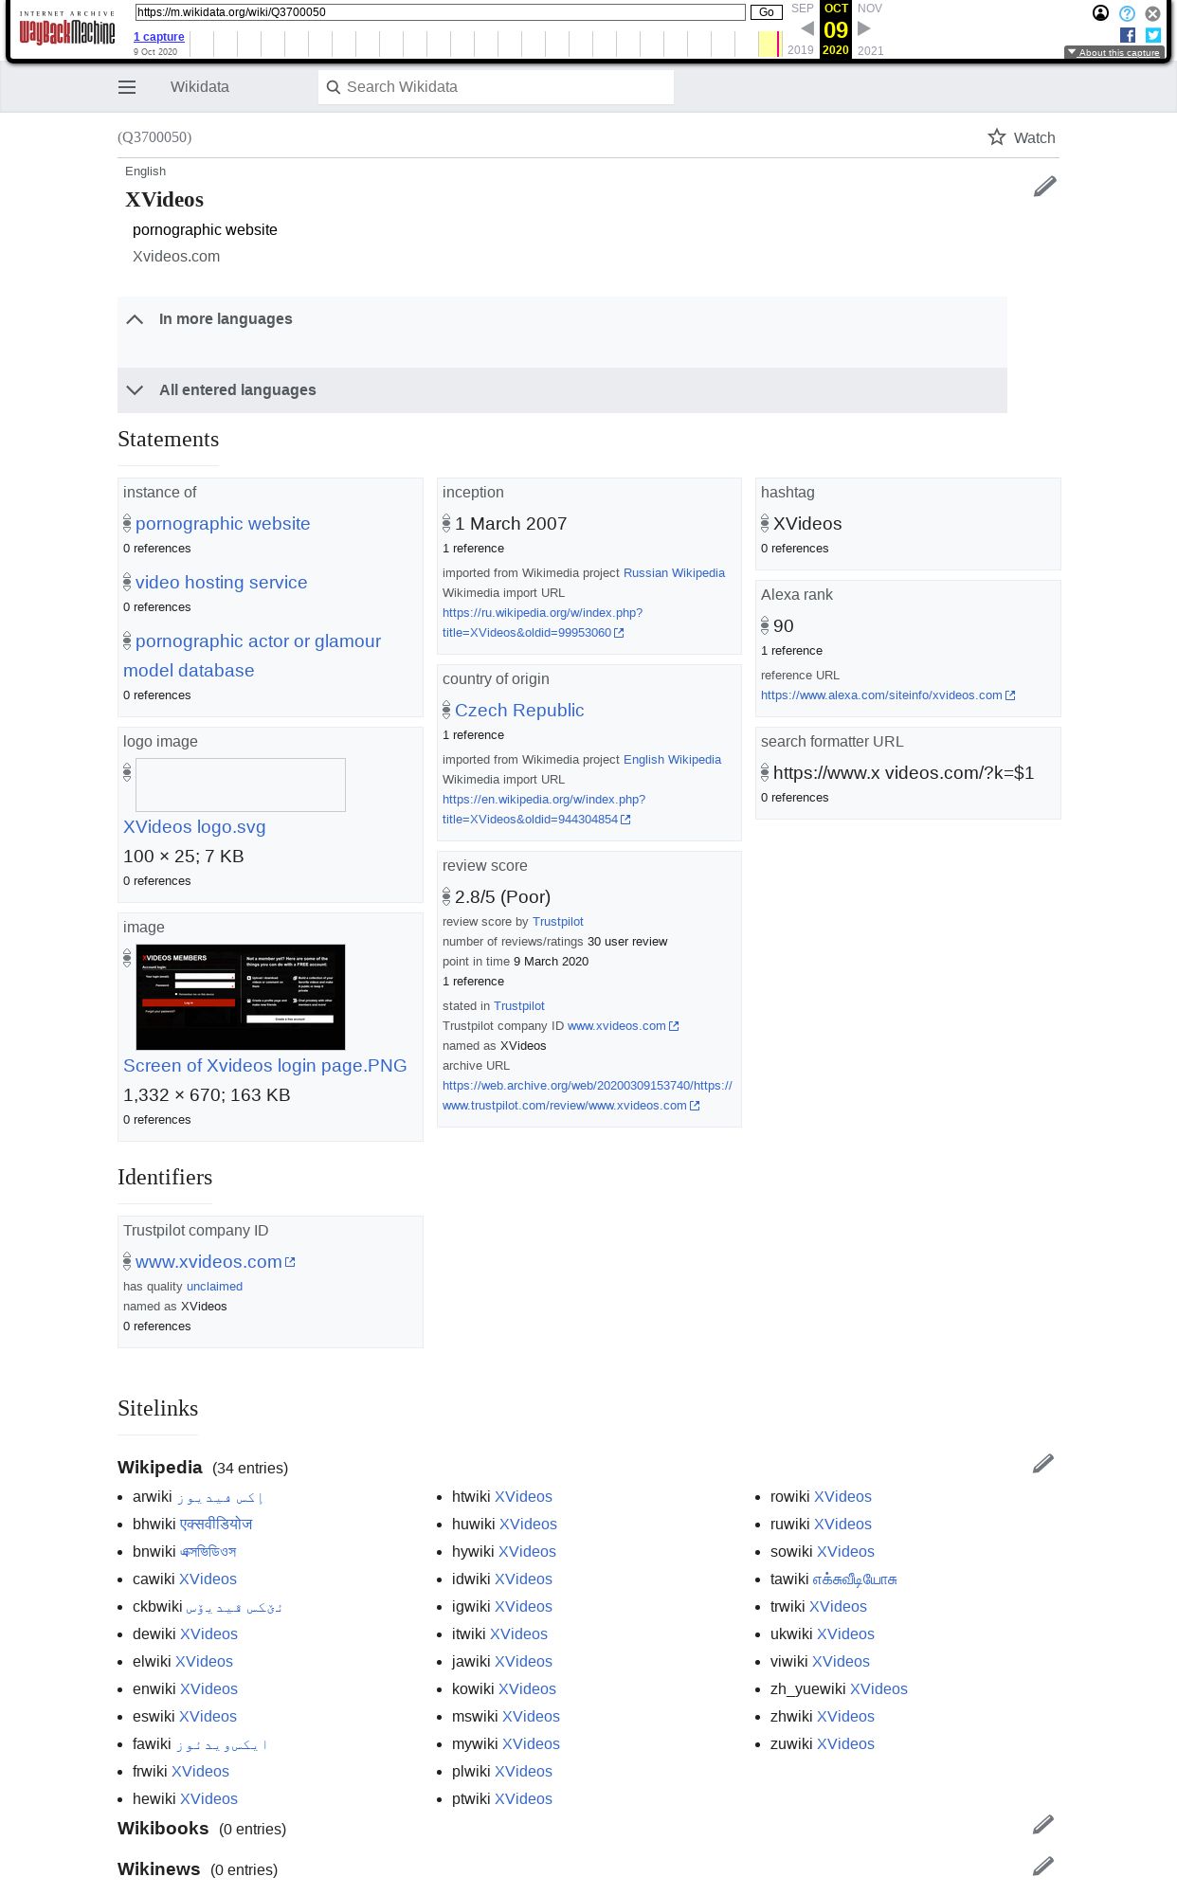Image resolution: width=1177 pixels, height=1895 pixels.
Task: Edit Wikipedia sitelinks with pencil icon
Action: pyautogui.click(x=1042, y=1464)
